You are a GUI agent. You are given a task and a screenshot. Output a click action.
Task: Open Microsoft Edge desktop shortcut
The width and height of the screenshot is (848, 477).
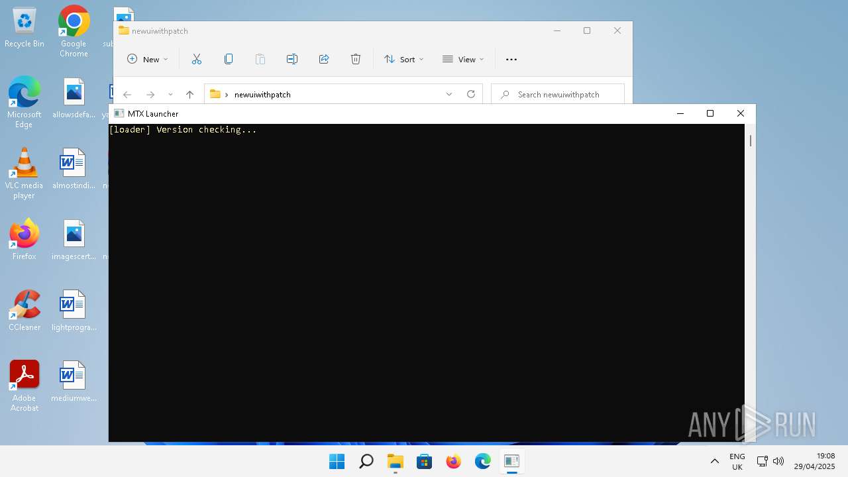click(25, 102)
